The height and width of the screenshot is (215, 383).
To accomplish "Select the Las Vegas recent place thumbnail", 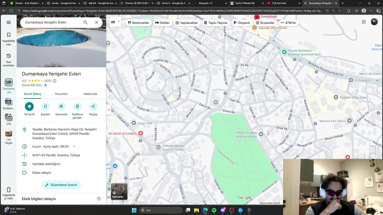I will click(9, 133).
